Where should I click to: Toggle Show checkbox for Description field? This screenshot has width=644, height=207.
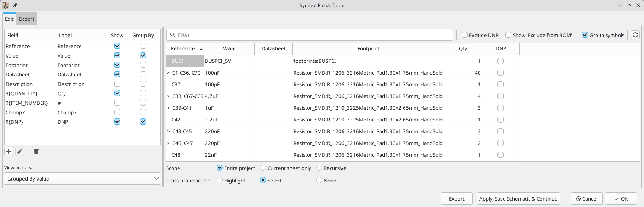pos(117,84)
